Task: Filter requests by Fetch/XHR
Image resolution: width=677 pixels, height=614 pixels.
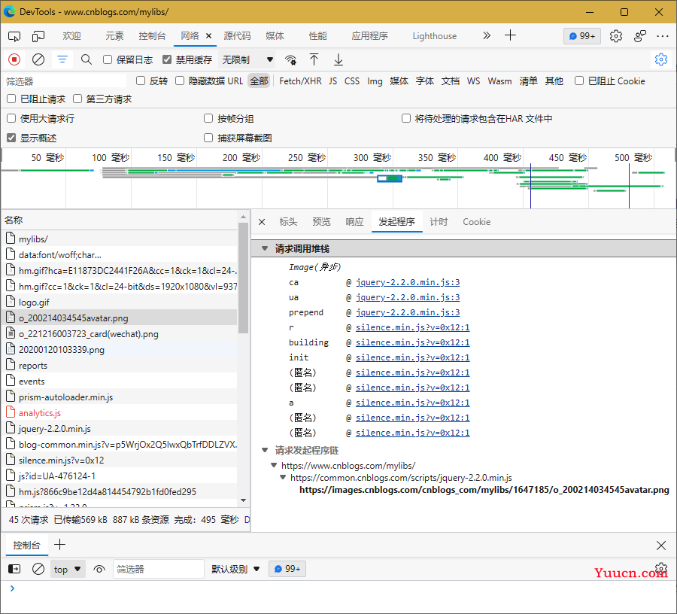Action: click(x=300, y=81)
